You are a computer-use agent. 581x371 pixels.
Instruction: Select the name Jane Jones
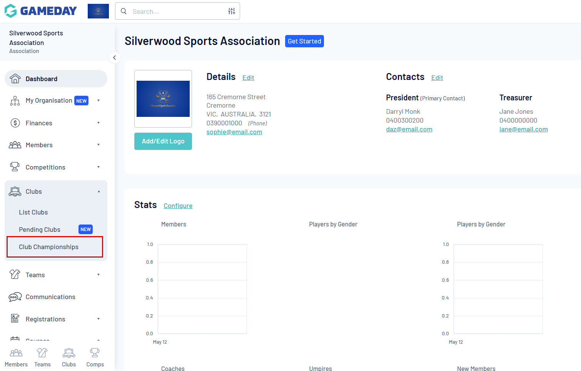pos(516,111)
